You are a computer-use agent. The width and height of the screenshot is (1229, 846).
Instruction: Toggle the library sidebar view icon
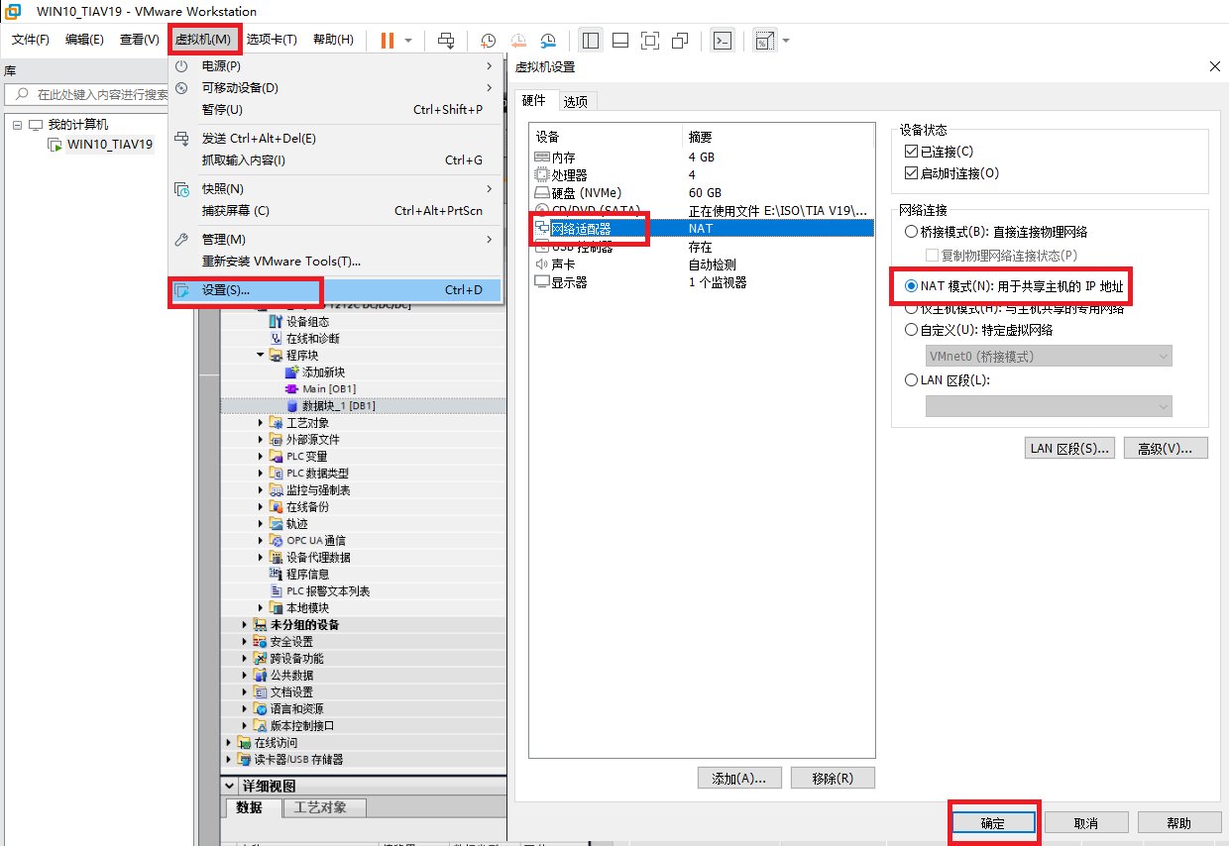point(591,41)
